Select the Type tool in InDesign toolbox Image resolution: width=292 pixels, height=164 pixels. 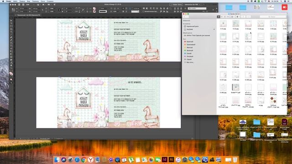pos(11,31)
